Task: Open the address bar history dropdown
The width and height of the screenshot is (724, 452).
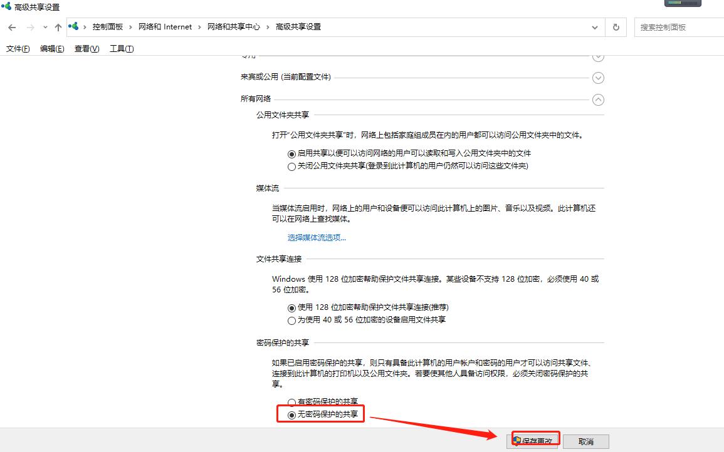Action: (x=594, y=27)
